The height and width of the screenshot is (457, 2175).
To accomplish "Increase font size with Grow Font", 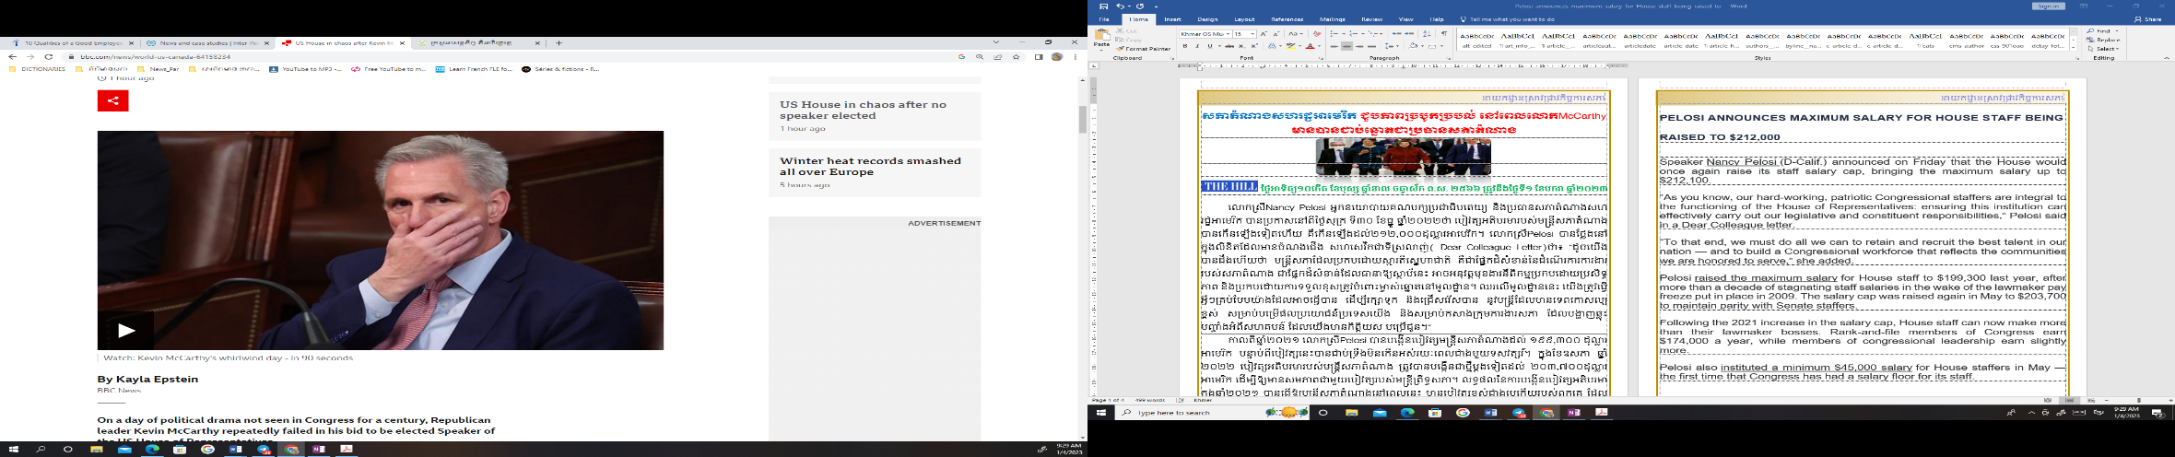I will [1264, 34].
